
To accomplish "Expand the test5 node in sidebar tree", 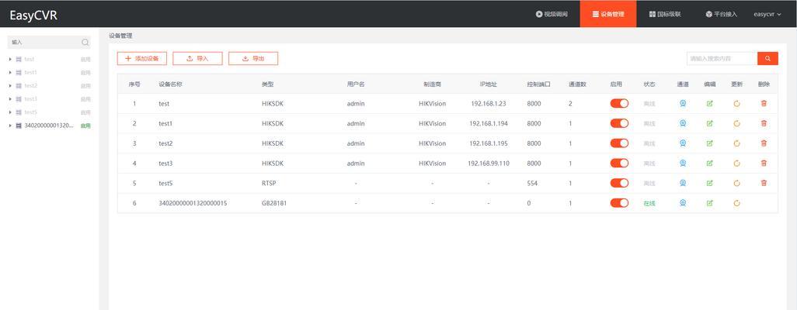I will point(10,112).
